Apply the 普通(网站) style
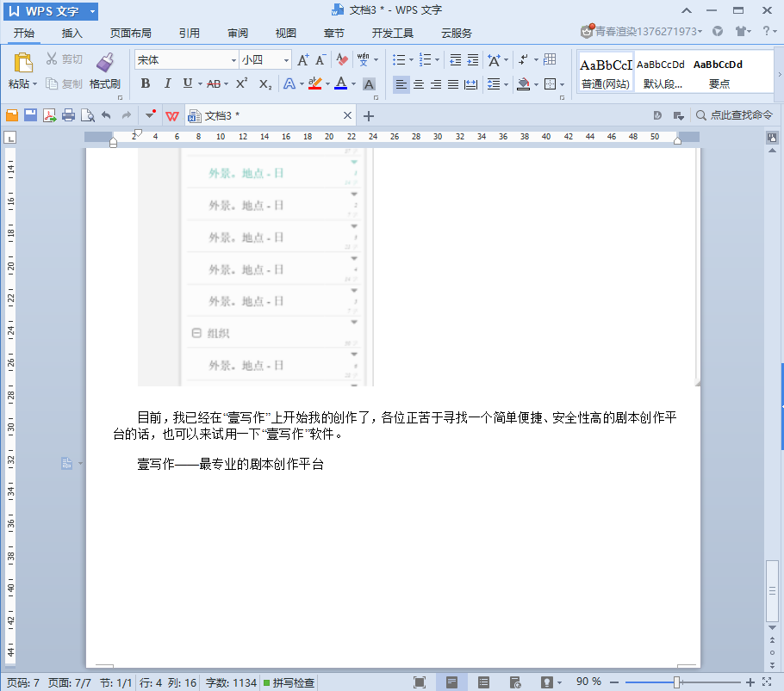This screenshot has width=784, height=691. [606, 73]
